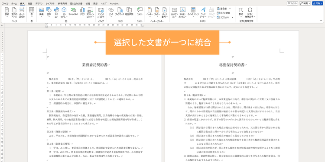Open the footer (フッター) options
This screenshot has height=162, width=325.
pyautogui.click(x=157, y=12)
